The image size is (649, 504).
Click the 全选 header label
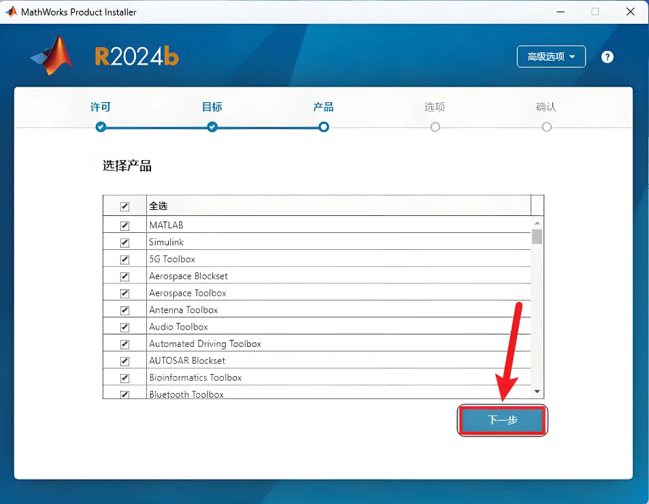point(158,206)
